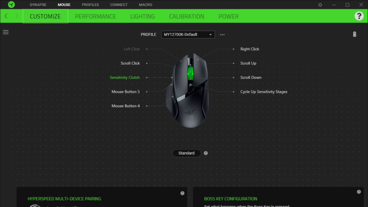Open the settings gear icon
Screen dimensions: 368x207
pyautogui.click(x=320, y=5)
